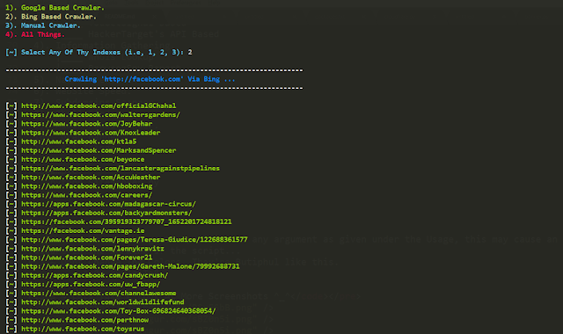Click the madagascar-circus apps link

[108, 204]
